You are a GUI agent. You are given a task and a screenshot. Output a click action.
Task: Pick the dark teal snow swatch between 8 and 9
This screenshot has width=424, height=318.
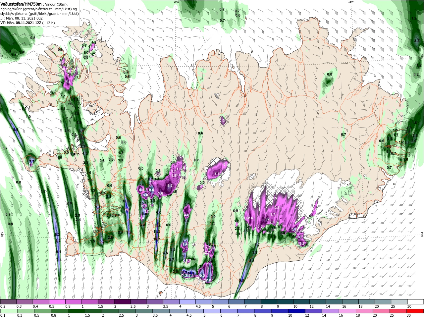pyautogui.click(x=269, y=302)
